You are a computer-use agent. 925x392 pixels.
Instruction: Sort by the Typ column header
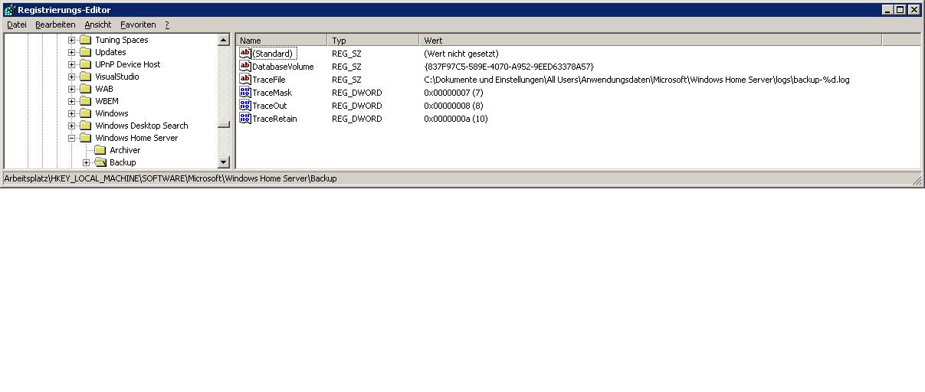click(373, 41)
